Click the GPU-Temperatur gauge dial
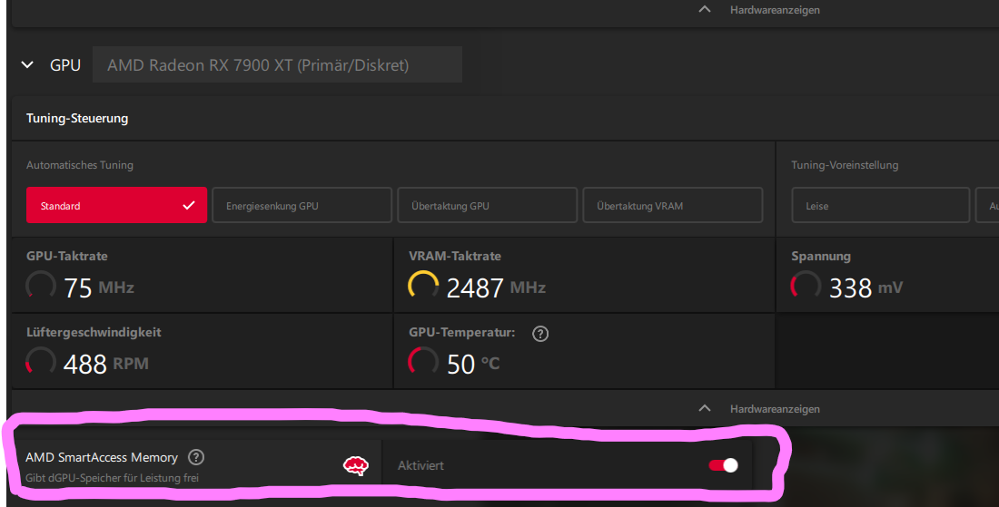Image resolution: width=999 pixels, height=507 pixels. tap(423, 361)
